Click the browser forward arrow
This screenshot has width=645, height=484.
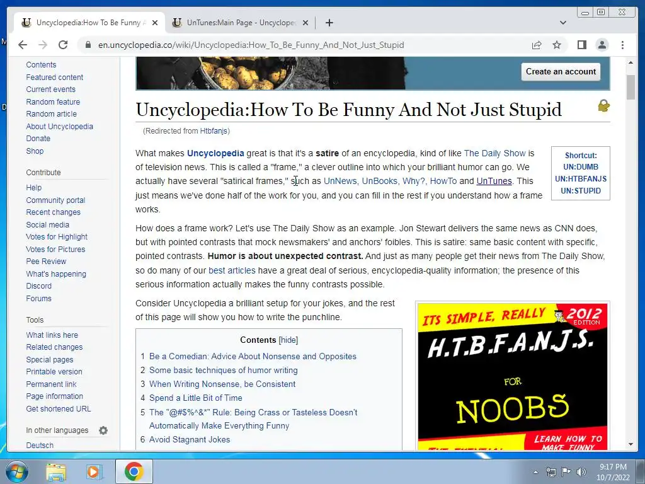pos(43,45)
